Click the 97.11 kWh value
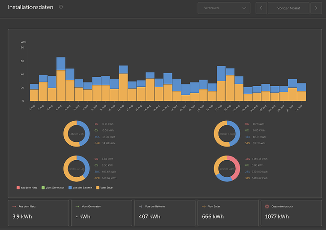Image resolution: width=326 pixels, height=230 pixels. pyautogui.click(x=259, y=143)
